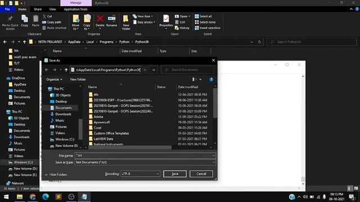Expand the Easy access dropdown
360x202 pixels.
(144, 22)
